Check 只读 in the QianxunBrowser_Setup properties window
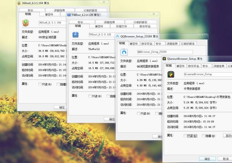The width and height of the screenshot is (232, 163). pyautogui.click(x=185, y=136)
